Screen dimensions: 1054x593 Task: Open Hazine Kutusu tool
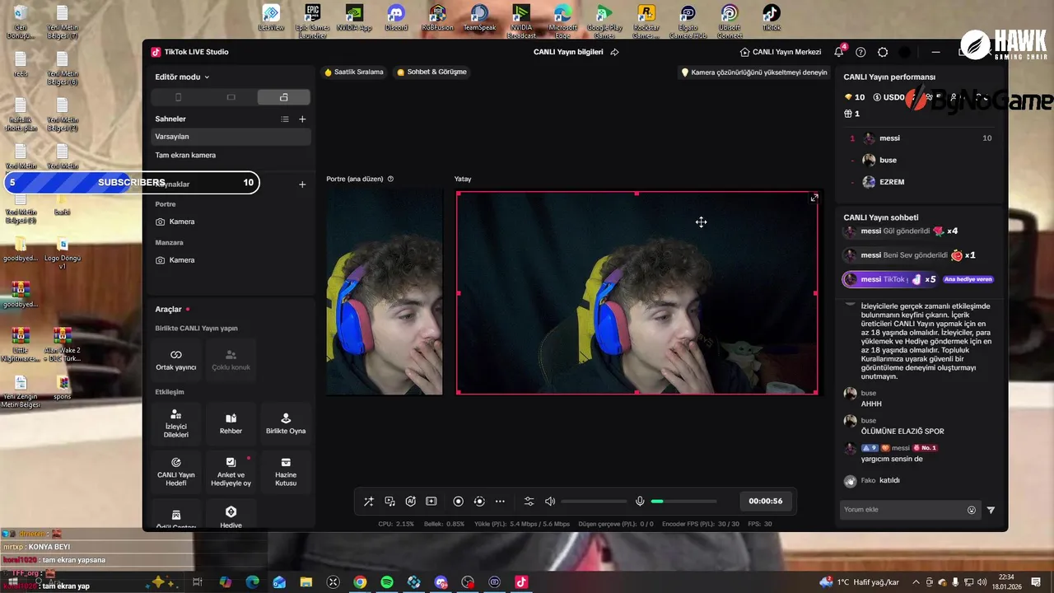(286, 472)
